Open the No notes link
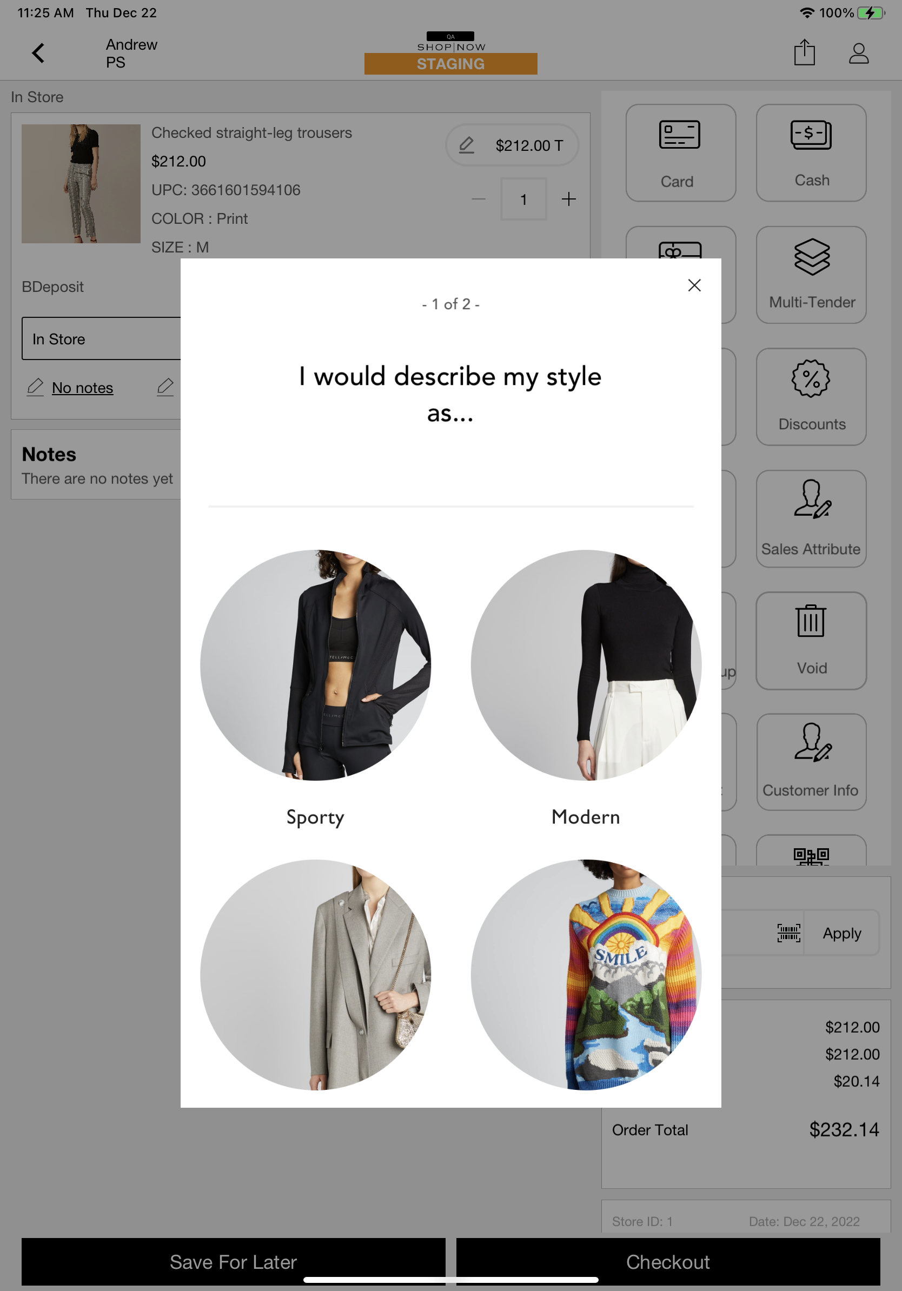Screen dimensions: 902x1291 click(x=83, y=388)
